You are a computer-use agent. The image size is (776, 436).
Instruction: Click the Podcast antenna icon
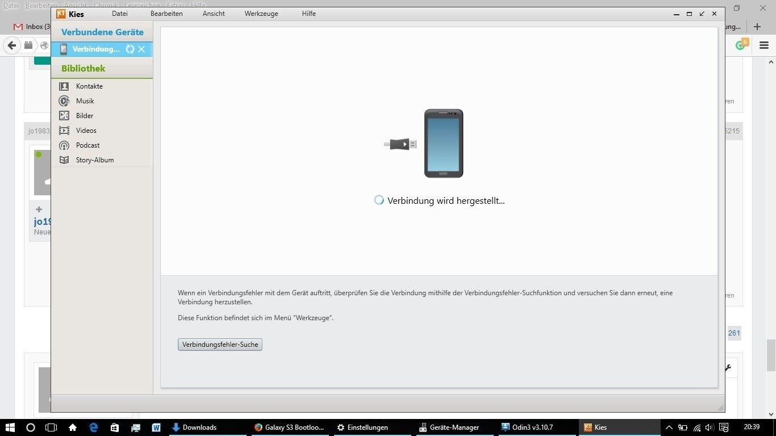64,145
